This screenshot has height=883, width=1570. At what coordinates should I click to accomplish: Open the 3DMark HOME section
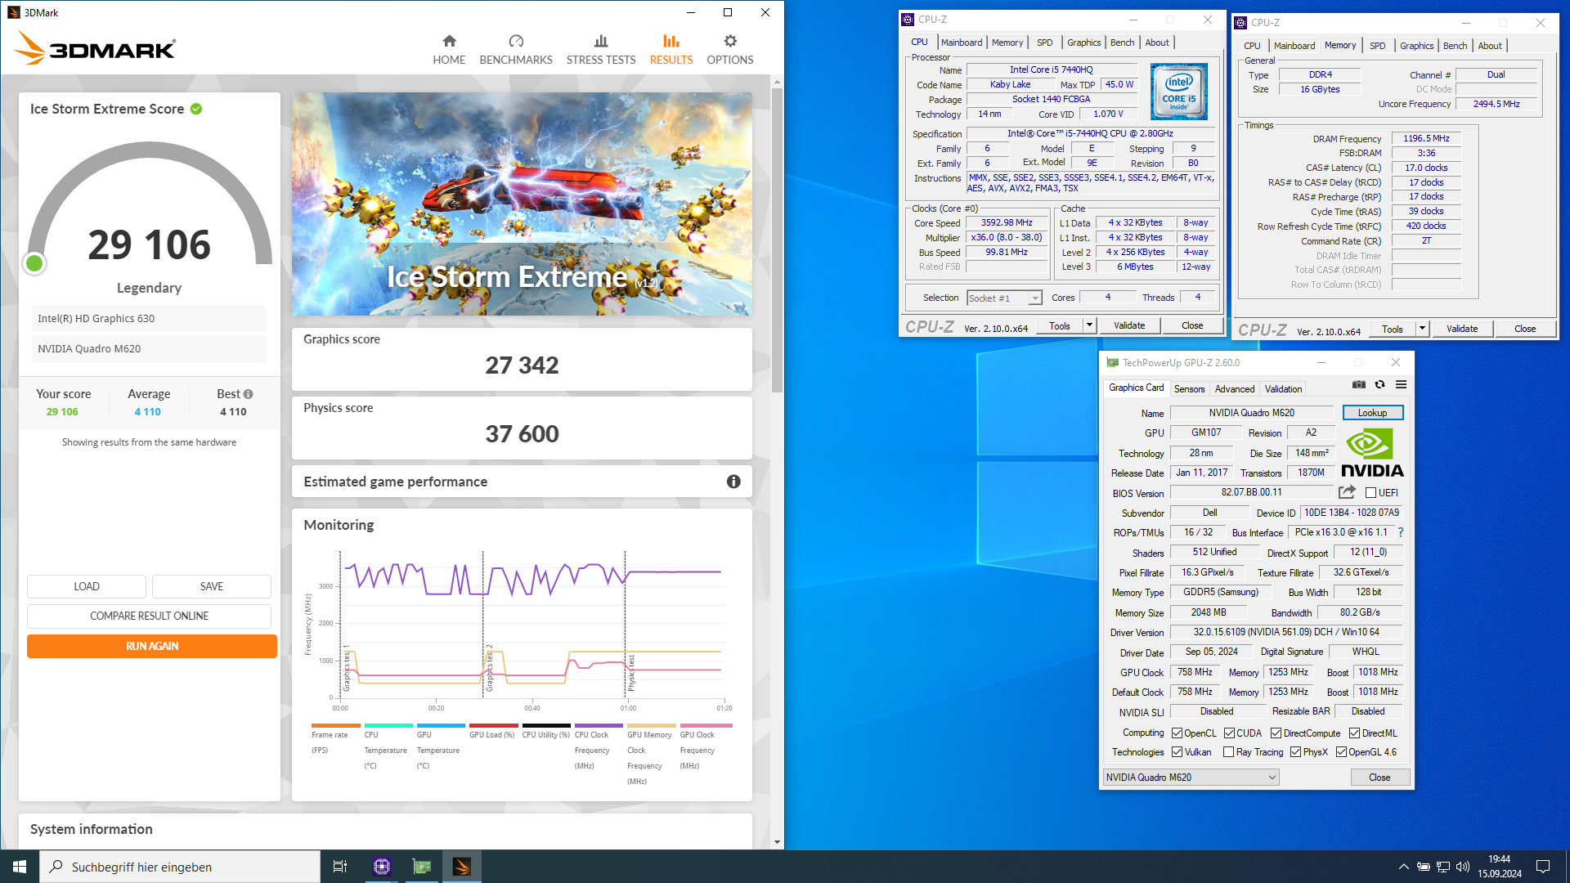(x=449, y=50)
